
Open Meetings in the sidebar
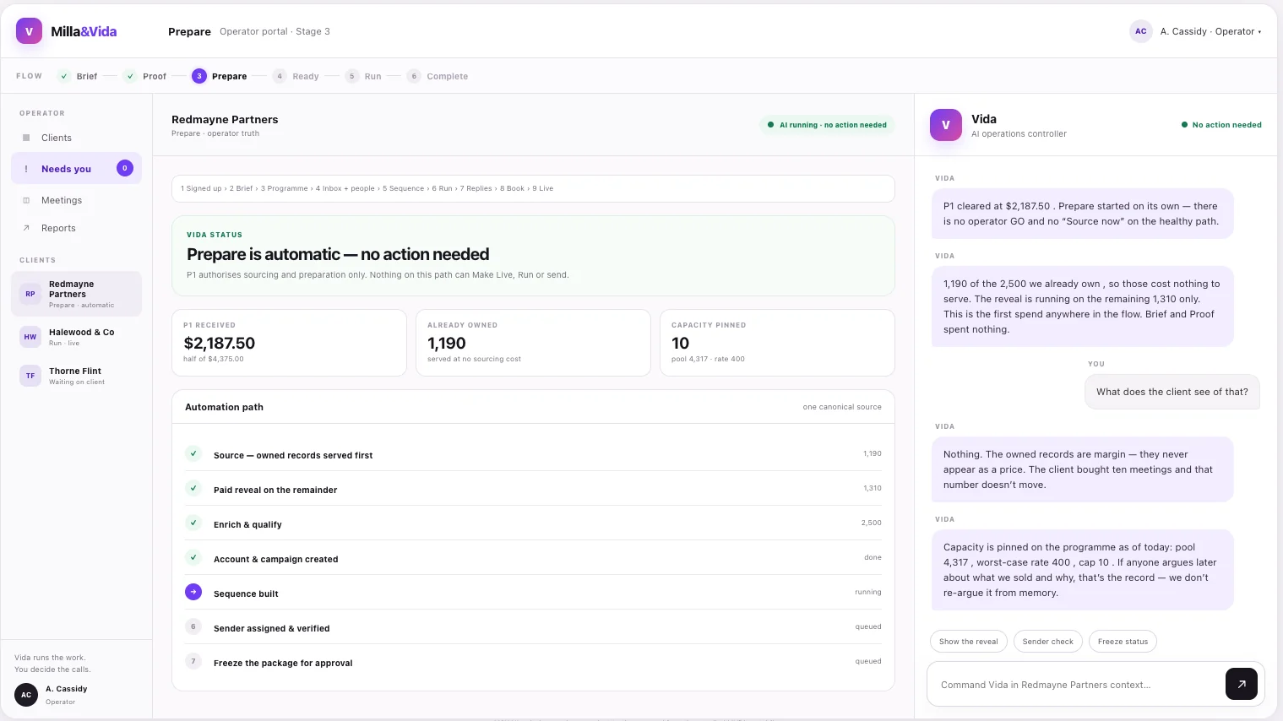(76, 200)
